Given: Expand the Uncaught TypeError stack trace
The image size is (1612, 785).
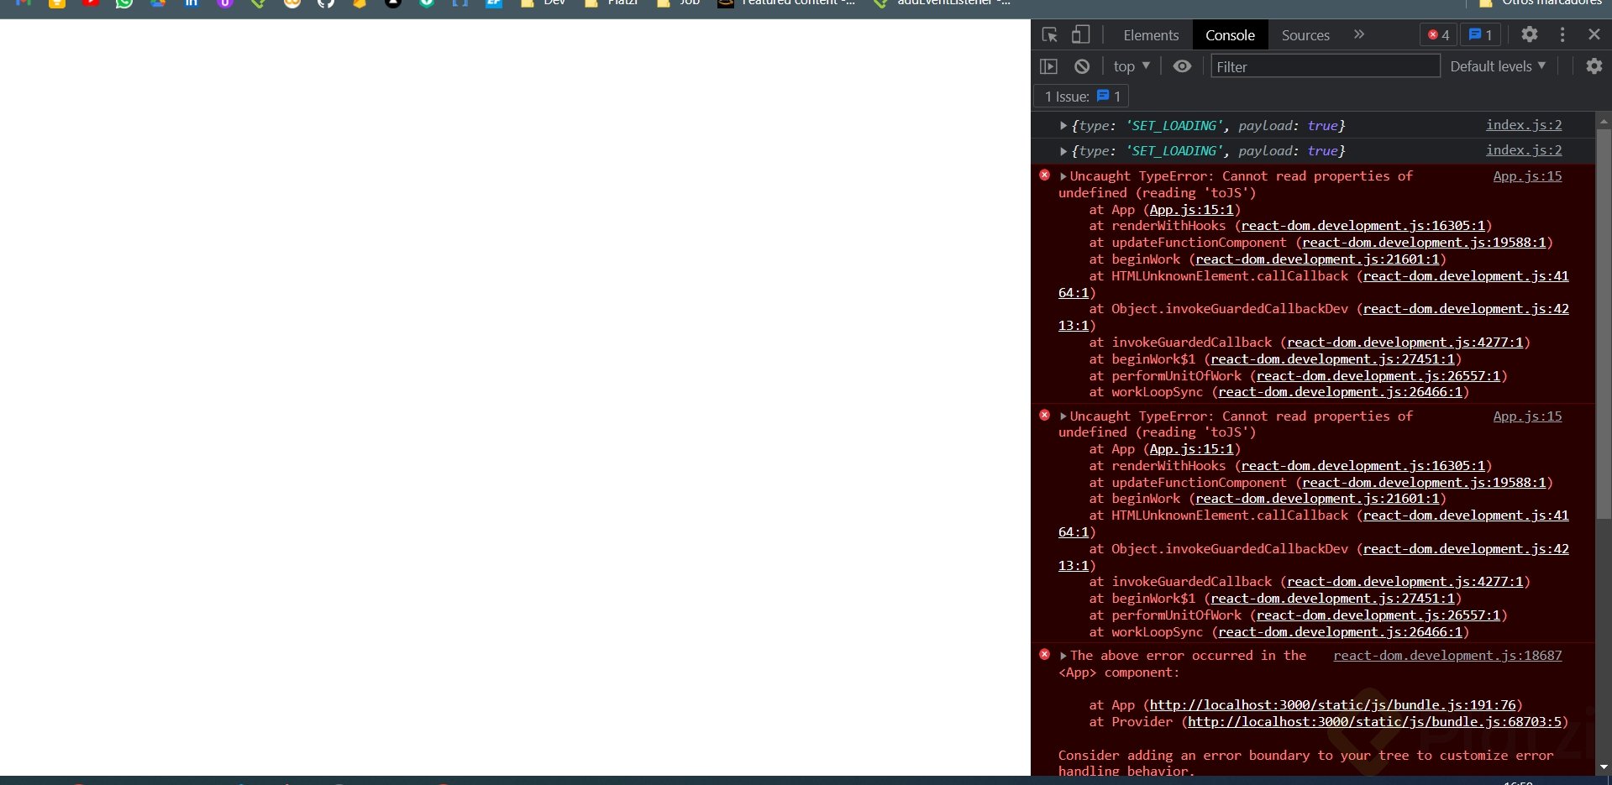Looking at the screenshot, I should pyautogui.click(x=1063, y=176).
